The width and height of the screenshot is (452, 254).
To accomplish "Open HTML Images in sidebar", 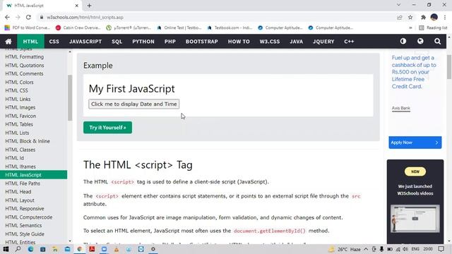I will click(x=20, y=107).
